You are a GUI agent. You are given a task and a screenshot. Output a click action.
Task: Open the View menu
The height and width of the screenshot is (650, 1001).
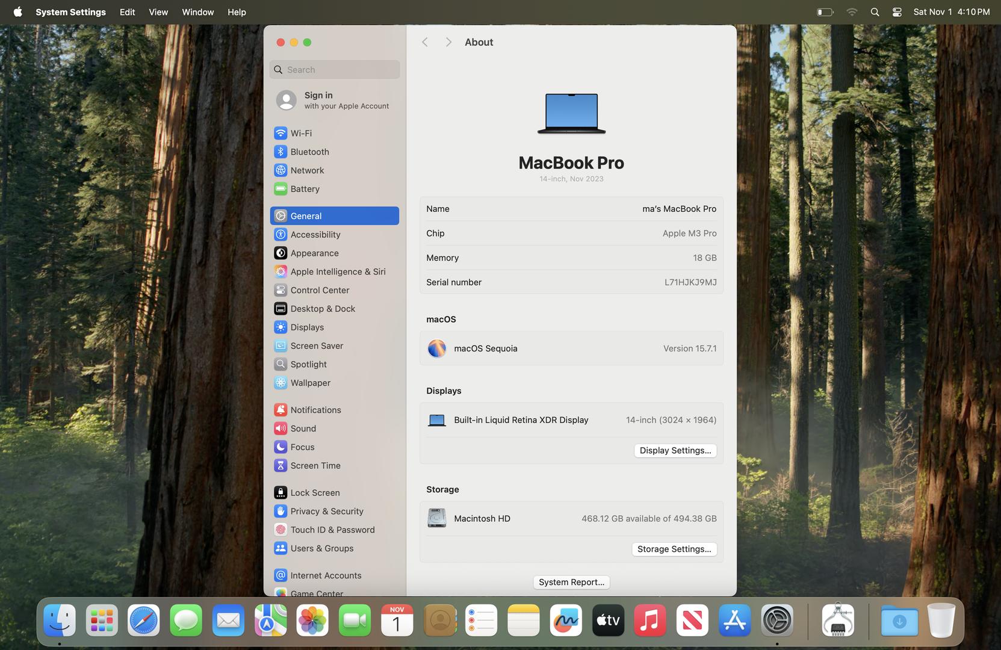coord(158,12)
